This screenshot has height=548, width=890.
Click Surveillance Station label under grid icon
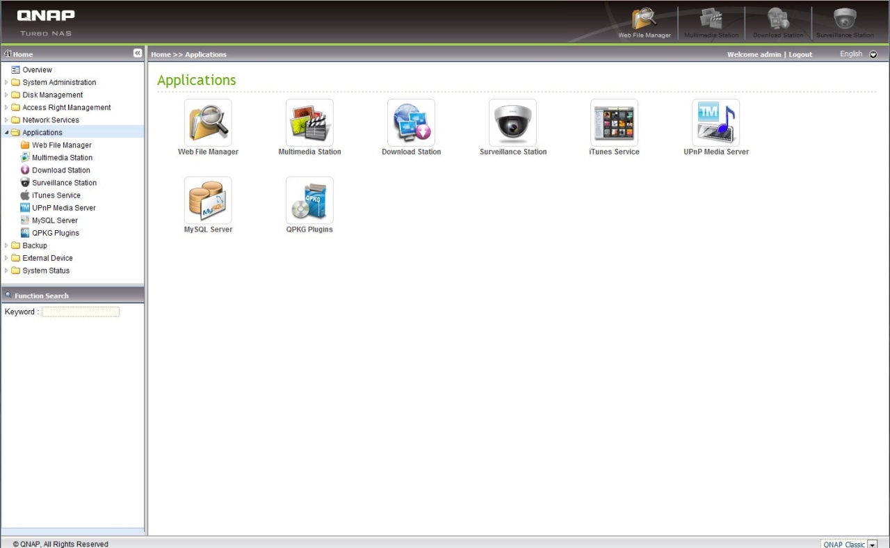(x=513, y=152)
